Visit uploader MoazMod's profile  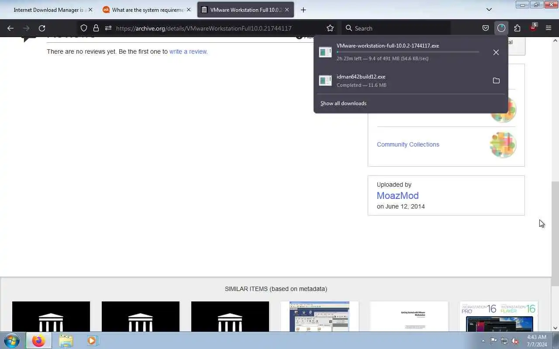[x=397, y=195]
